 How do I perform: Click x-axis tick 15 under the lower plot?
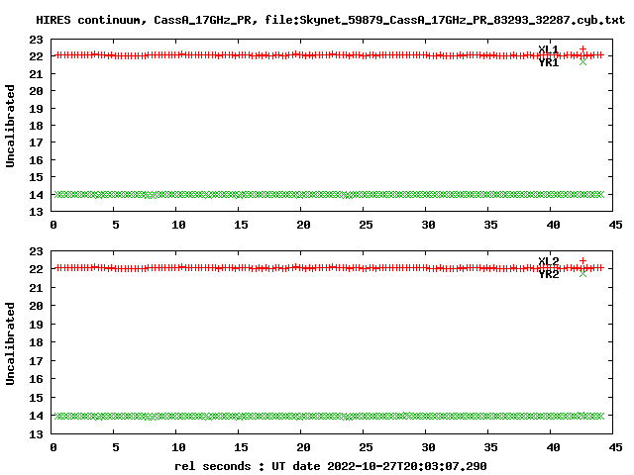(241, 447)
